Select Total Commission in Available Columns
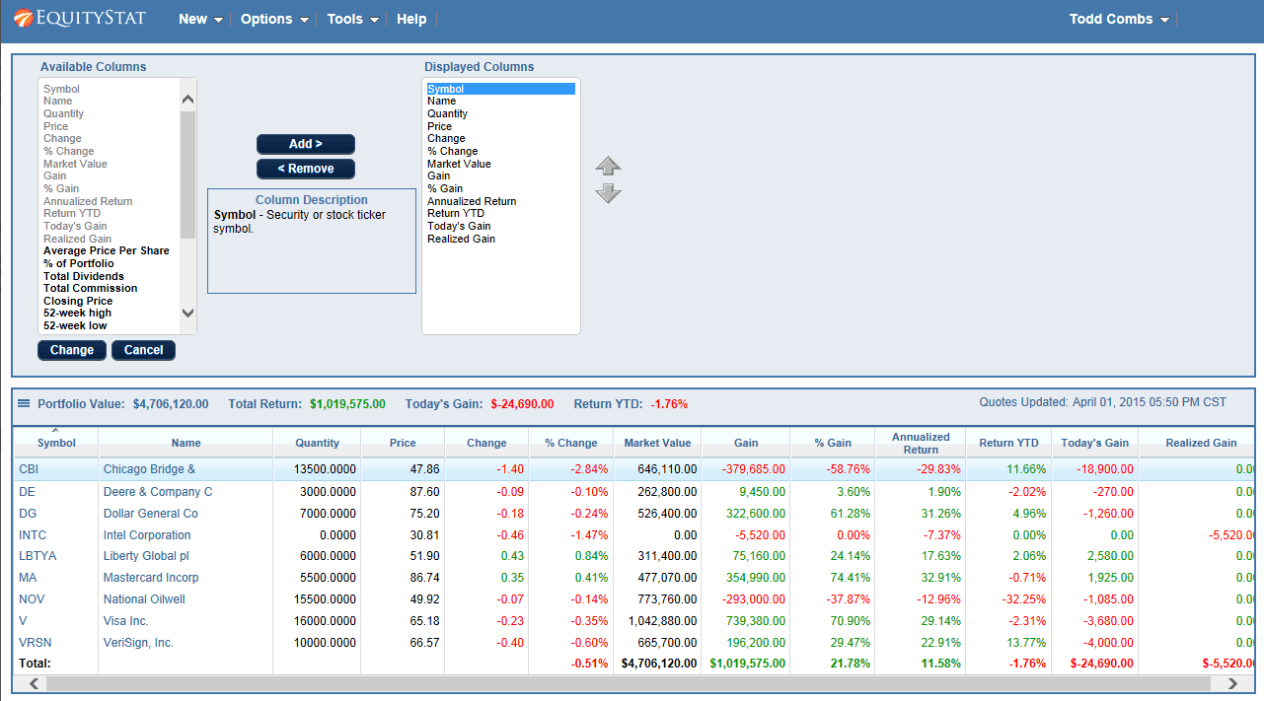The height and width of the screenshot is (701, 1264). 91,289
